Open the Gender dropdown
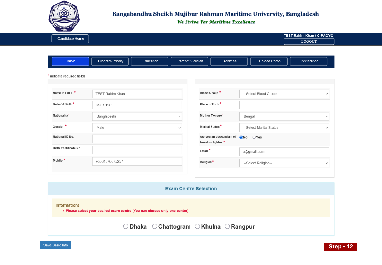The width and height of the screenshot is (382, 265). [x=137, y=128]
